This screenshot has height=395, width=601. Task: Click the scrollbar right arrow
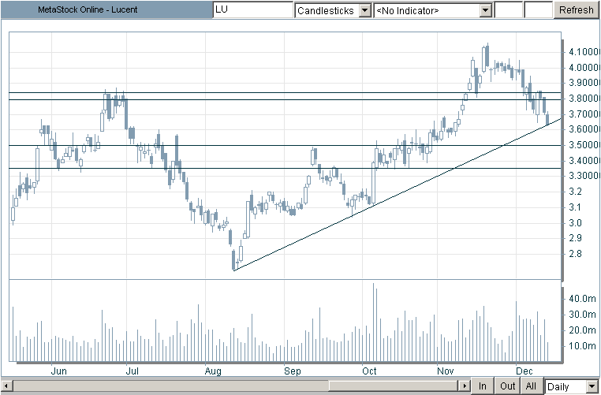(x=465, y=386)
